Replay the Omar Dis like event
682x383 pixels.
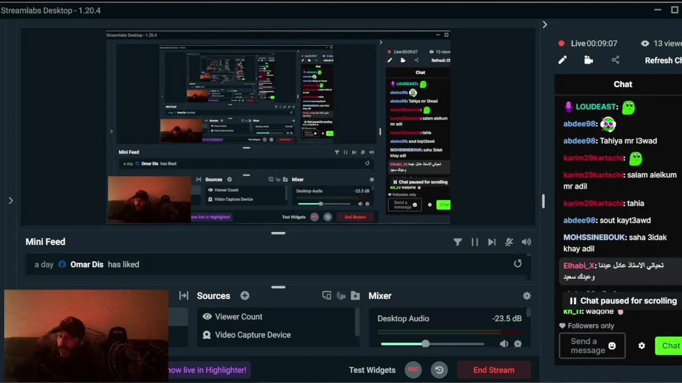(517, 263)
